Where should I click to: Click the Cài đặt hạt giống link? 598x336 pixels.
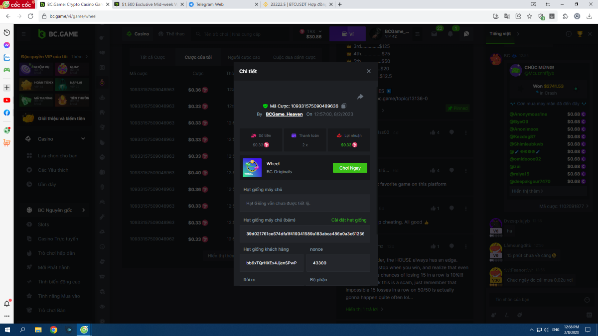[349, 220]
